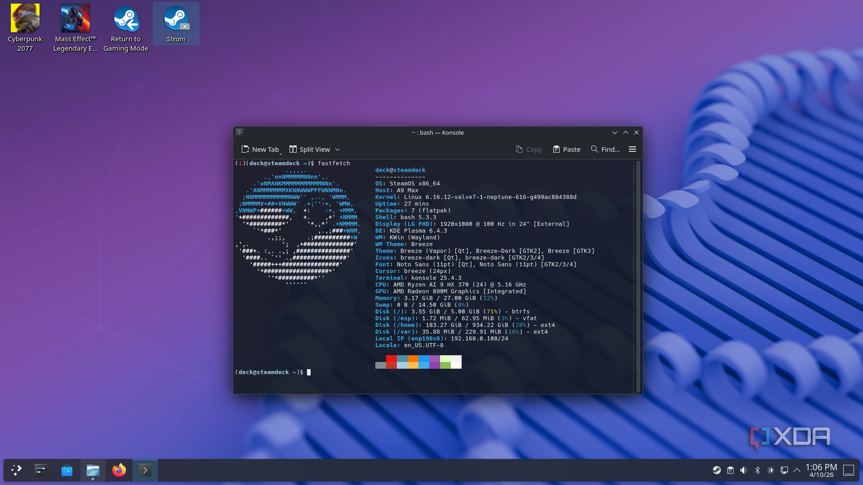Launch Dolphin file manager from taskbar
The width and height of the screenshot is (863, 485).
(x=93, y=470)
